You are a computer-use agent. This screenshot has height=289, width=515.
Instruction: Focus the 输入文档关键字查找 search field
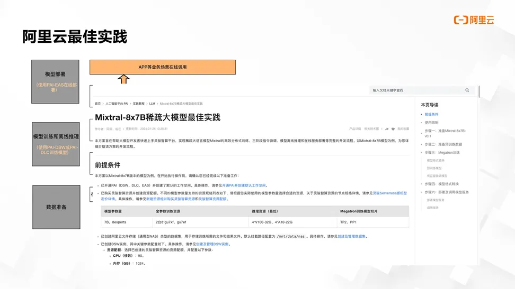pyautogui.click(x=422, y=90)
